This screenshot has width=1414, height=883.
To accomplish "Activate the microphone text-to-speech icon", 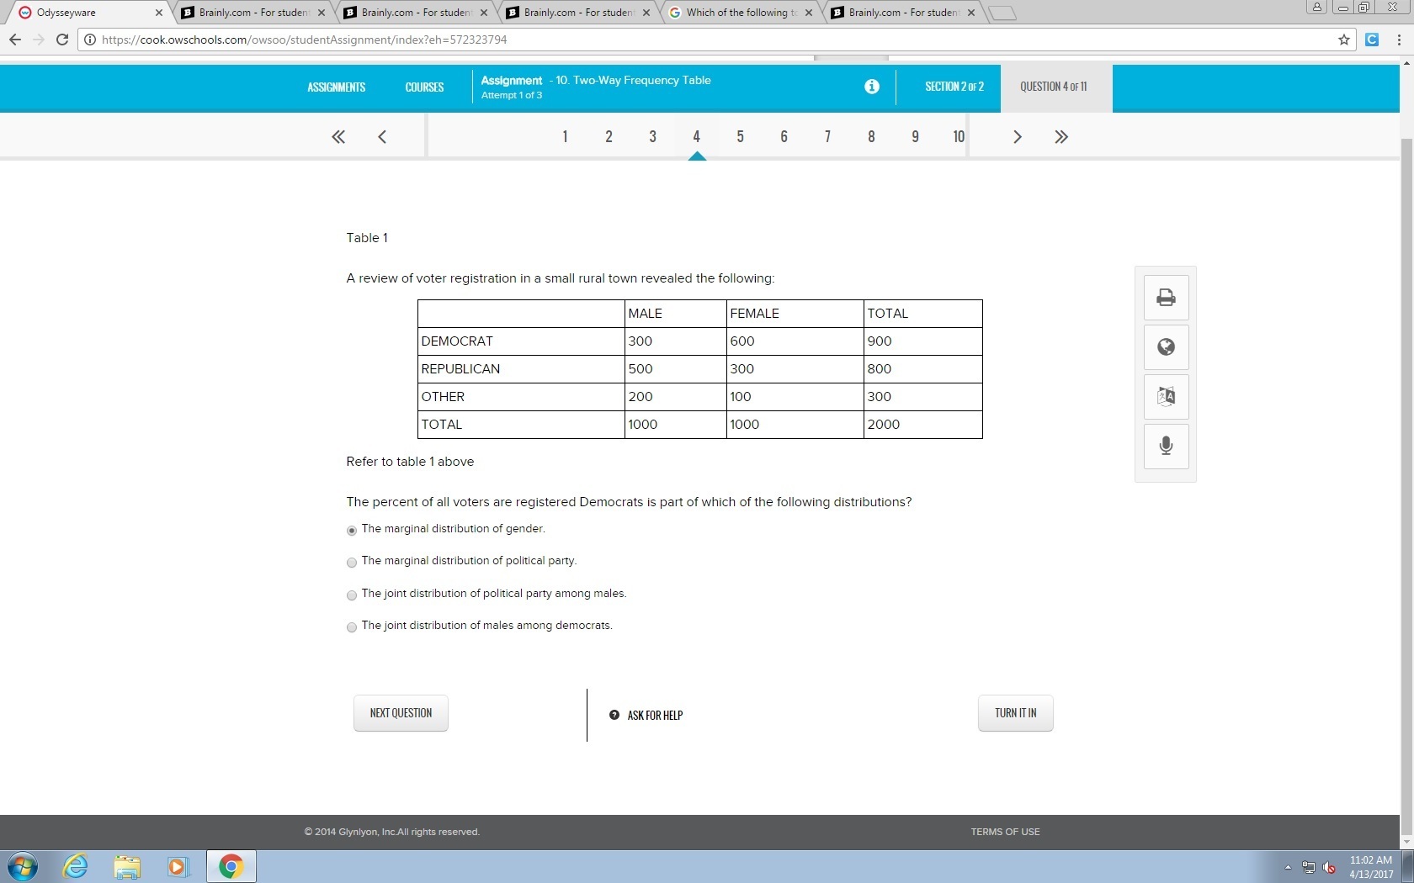I will tap(1166, 446).
